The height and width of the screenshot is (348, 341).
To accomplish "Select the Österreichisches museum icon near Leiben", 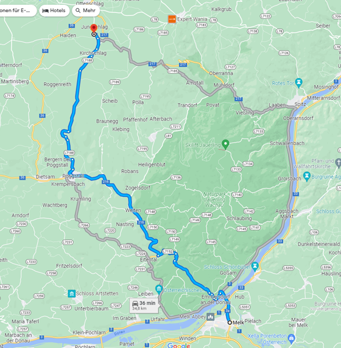I will 158,290.
